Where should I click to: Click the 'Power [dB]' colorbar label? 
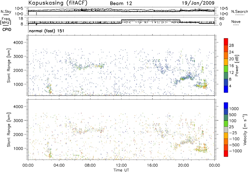[x=237, y=66]
